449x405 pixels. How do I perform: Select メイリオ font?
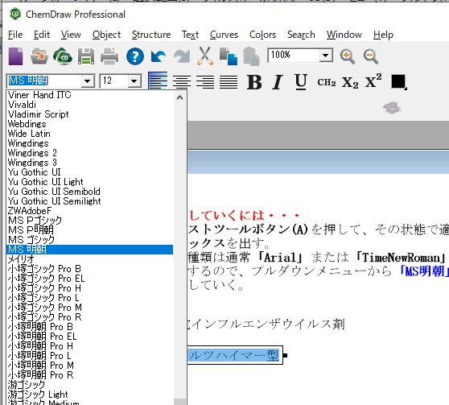(x=90, y=259)
